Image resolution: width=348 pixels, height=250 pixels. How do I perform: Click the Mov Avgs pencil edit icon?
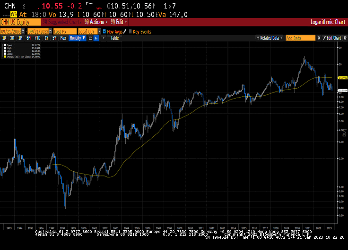coord(125,32)
